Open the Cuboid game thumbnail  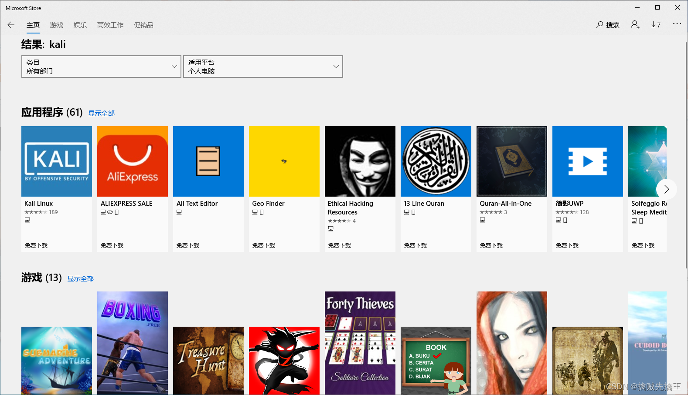[647, 343]
